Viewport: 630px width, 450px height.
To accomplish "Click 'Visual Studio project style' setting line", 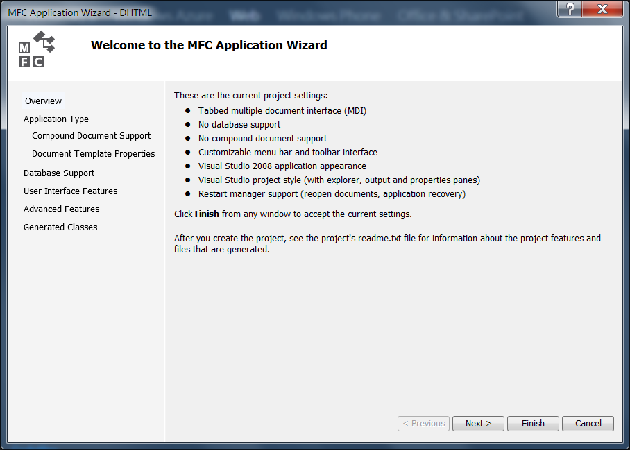I will point(339,180).
